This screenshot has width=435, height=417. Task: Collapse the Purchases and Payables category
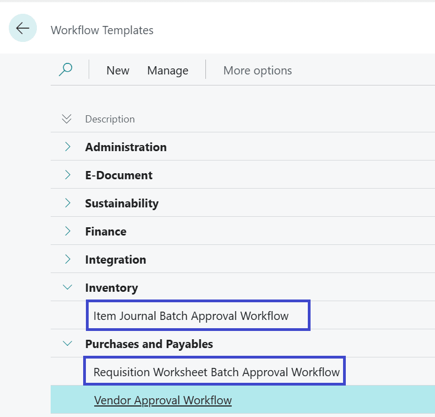(x=68, y=344)
